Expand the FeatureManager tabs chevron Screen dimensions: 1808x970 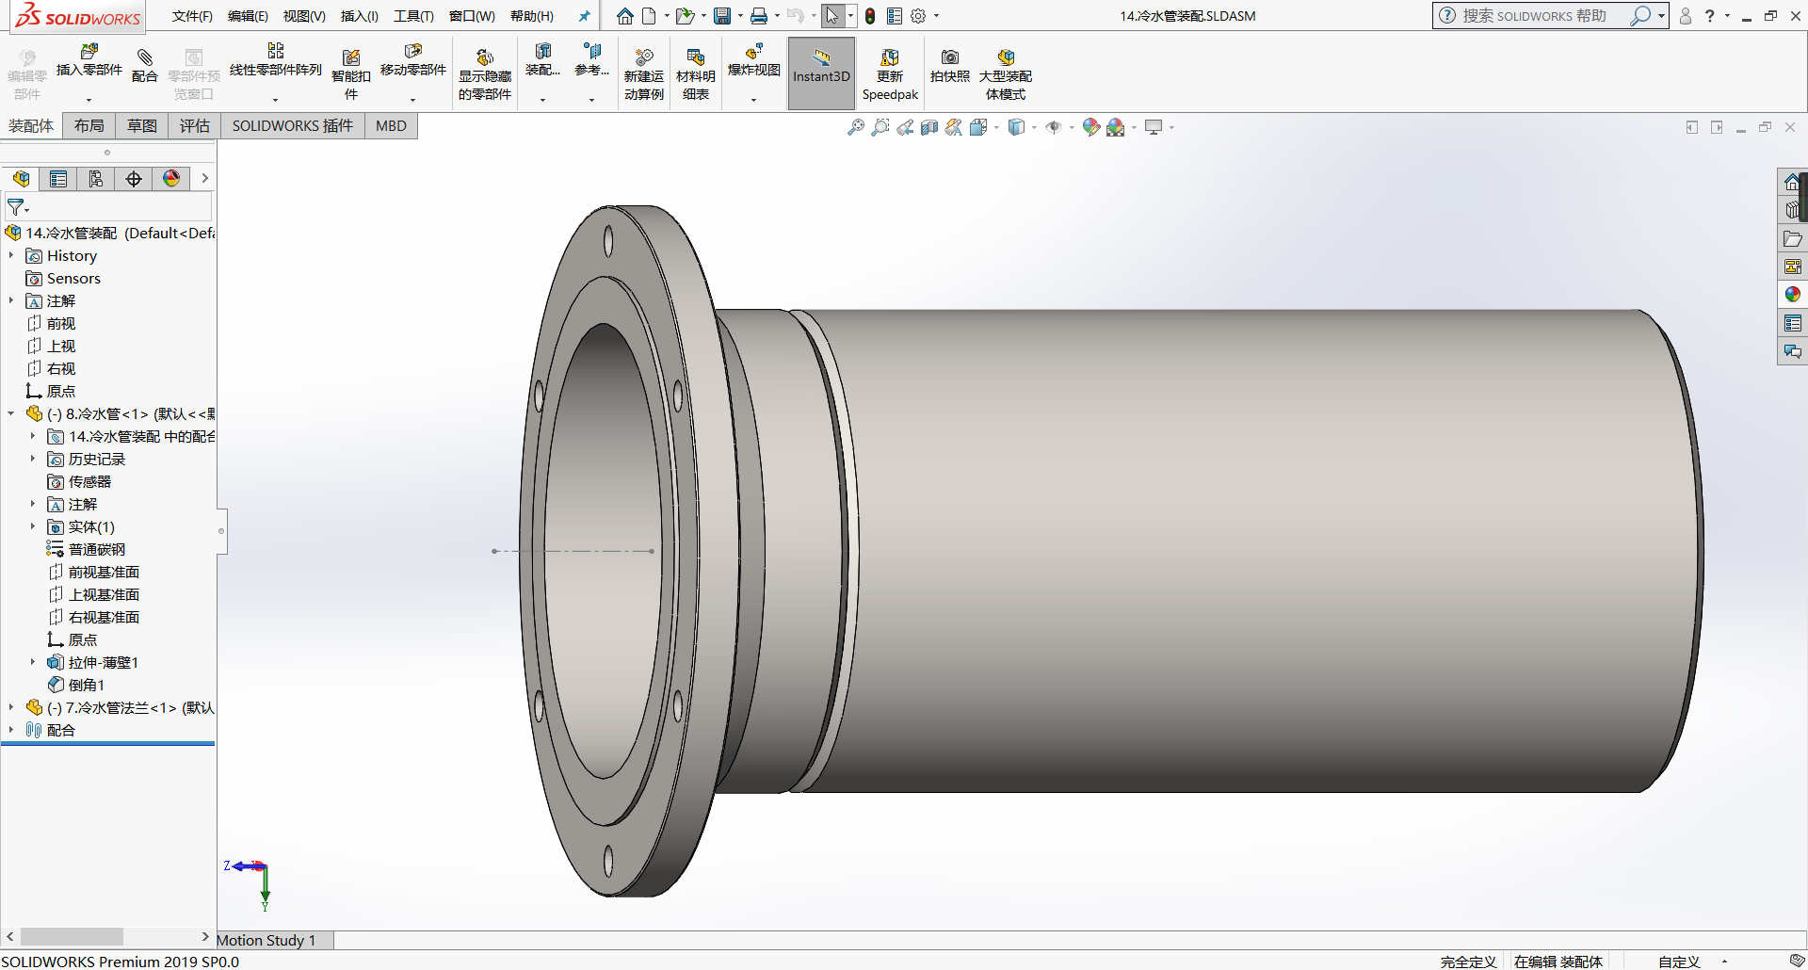point(204,179)
